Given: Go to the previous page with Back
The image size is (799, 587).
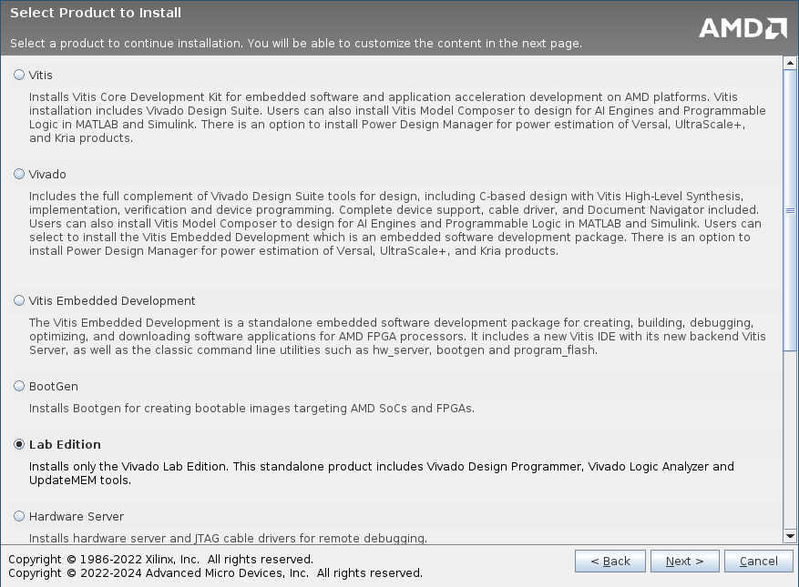Looking at the screenshot, I should point(609,561).
